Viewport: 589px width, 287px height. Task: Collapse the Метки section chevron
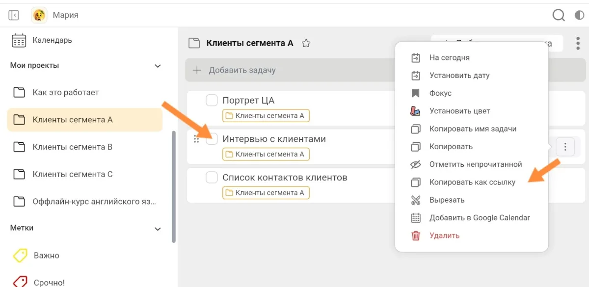point(158,229)
